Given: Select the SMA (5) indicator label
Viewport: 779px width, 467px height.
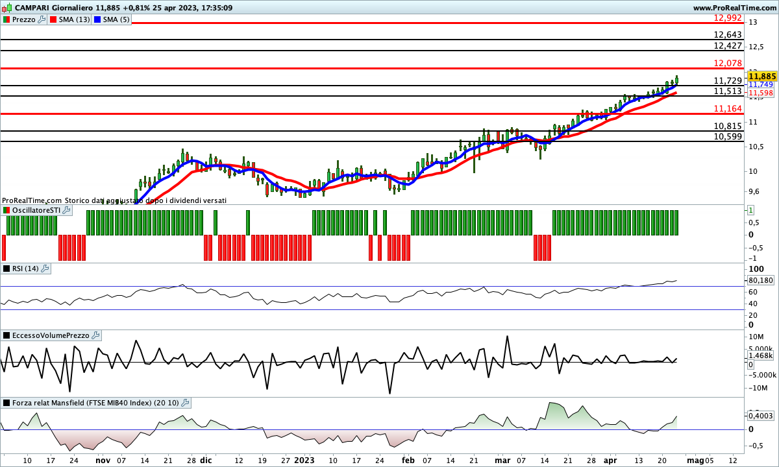Looking at the screenshot, I should (x=117, y=19).
